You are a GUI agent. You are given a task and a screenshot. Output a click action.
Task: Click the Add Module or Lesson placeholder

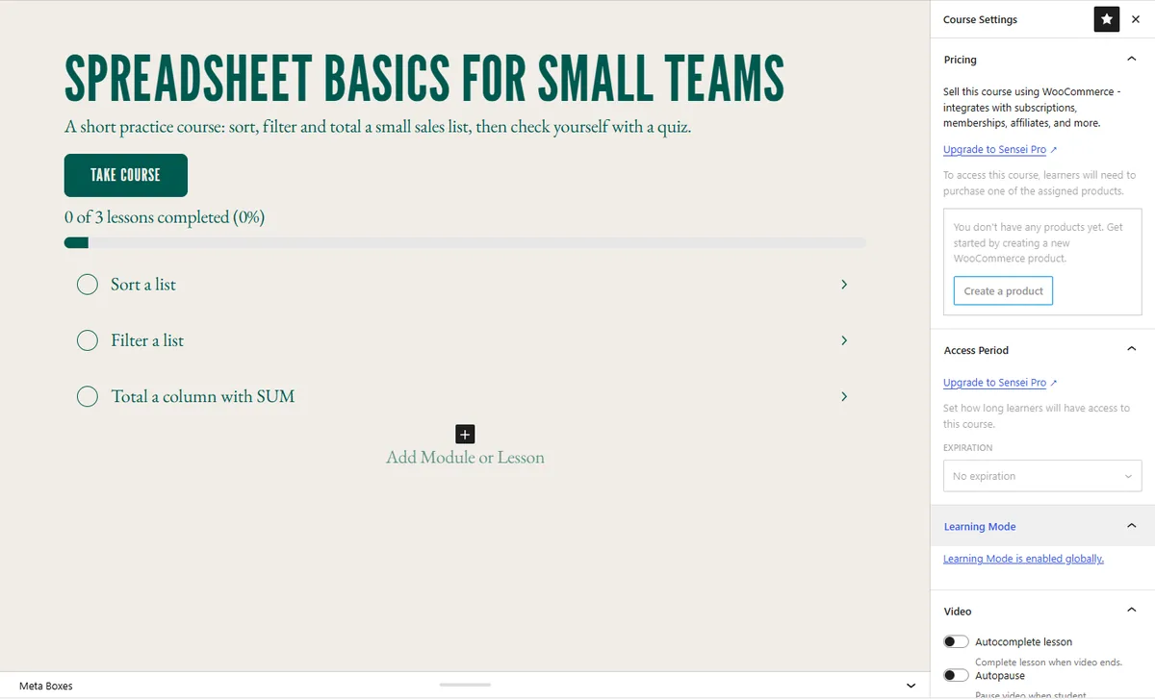[x=465, y=458]
